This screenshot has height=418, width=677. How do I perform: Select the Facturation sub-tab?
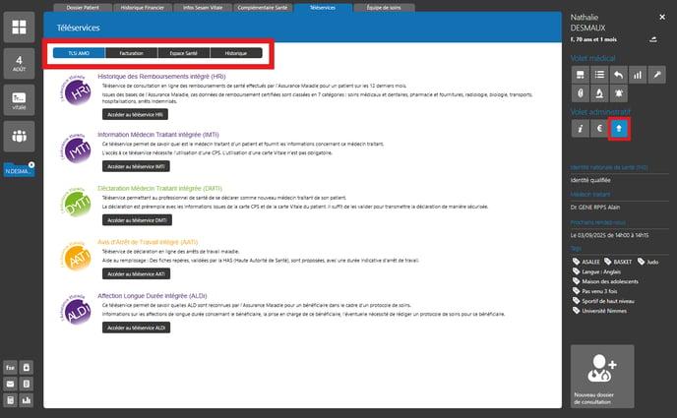click(x=130, y=53)
